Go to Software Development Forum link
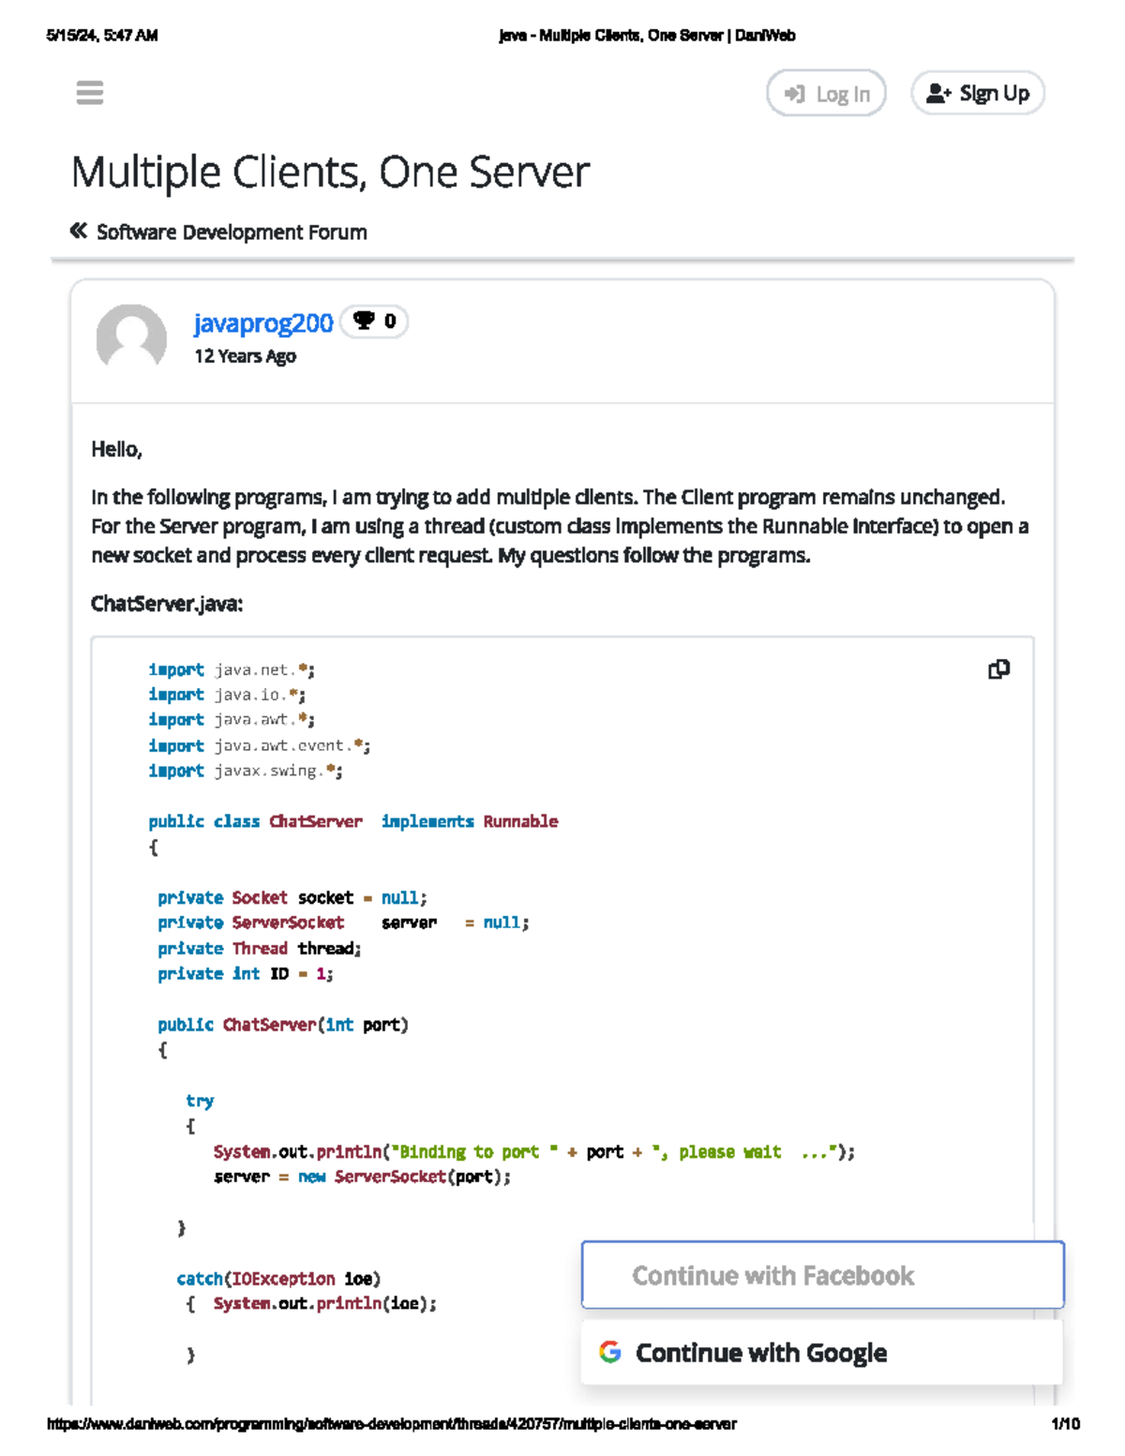The image size is (1125, 1456). coord(232,232)
